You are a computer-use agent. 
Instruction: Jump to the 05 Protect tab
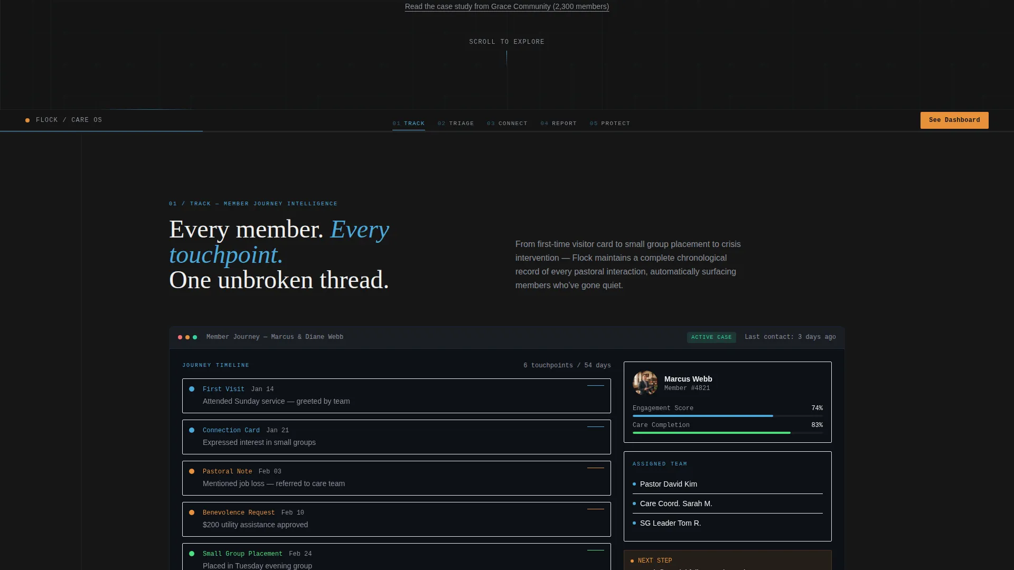click(x=610, y=123)
